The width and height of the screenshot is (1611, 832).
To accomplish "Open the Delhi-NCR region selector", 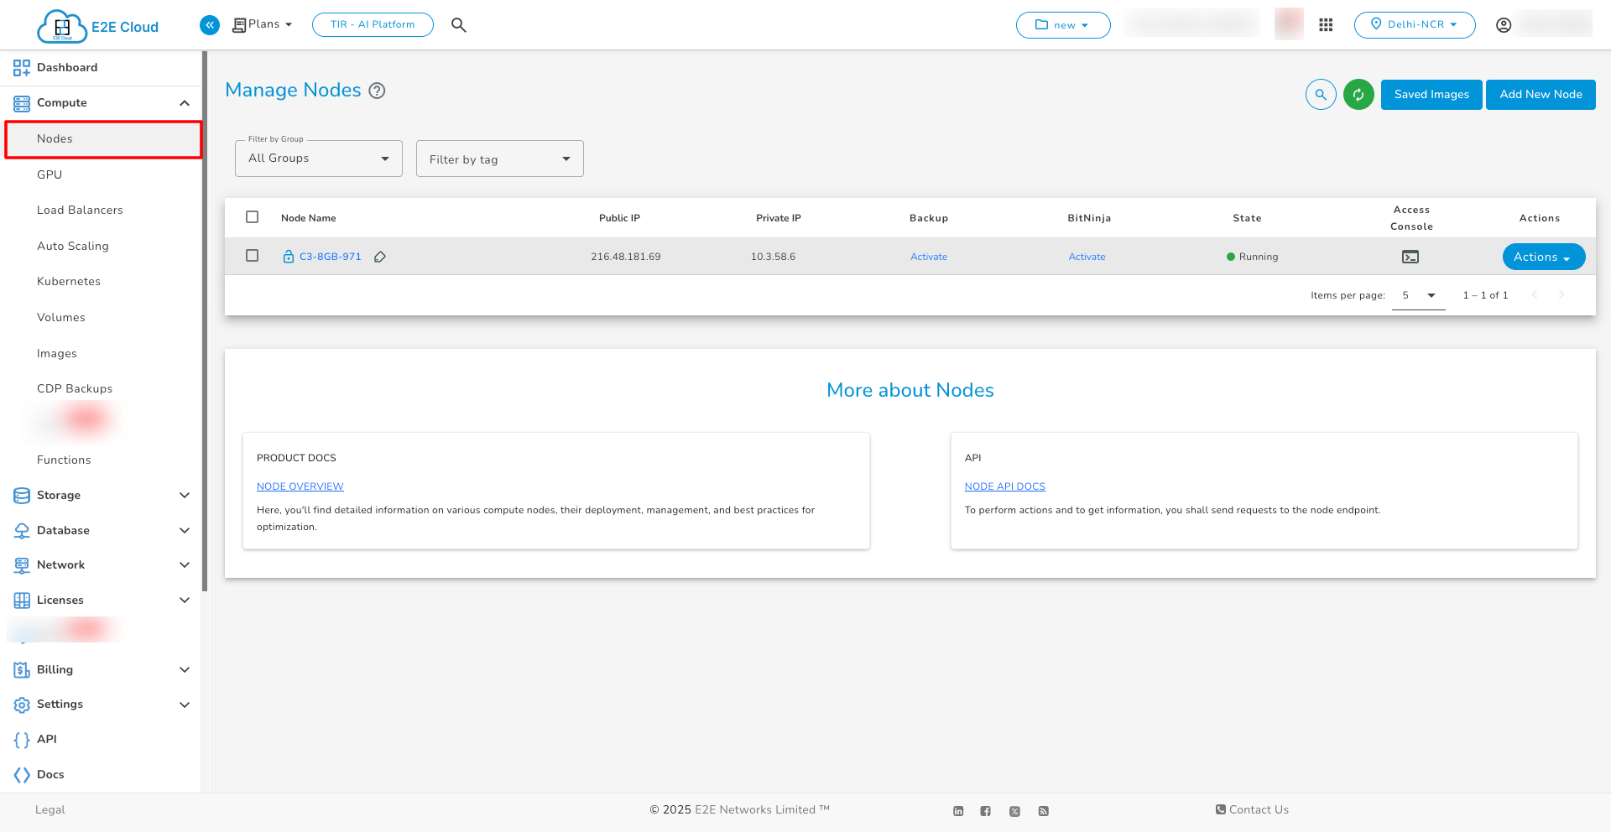I will 1415,25.
